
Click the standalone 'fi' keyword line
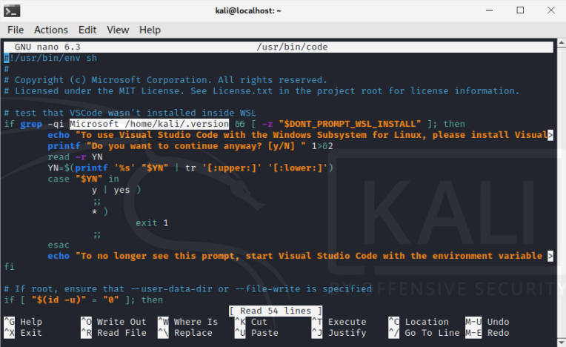(10, 267)
